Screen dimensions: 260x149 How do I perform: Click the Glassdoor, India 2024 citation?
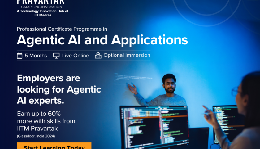[38, 136]
